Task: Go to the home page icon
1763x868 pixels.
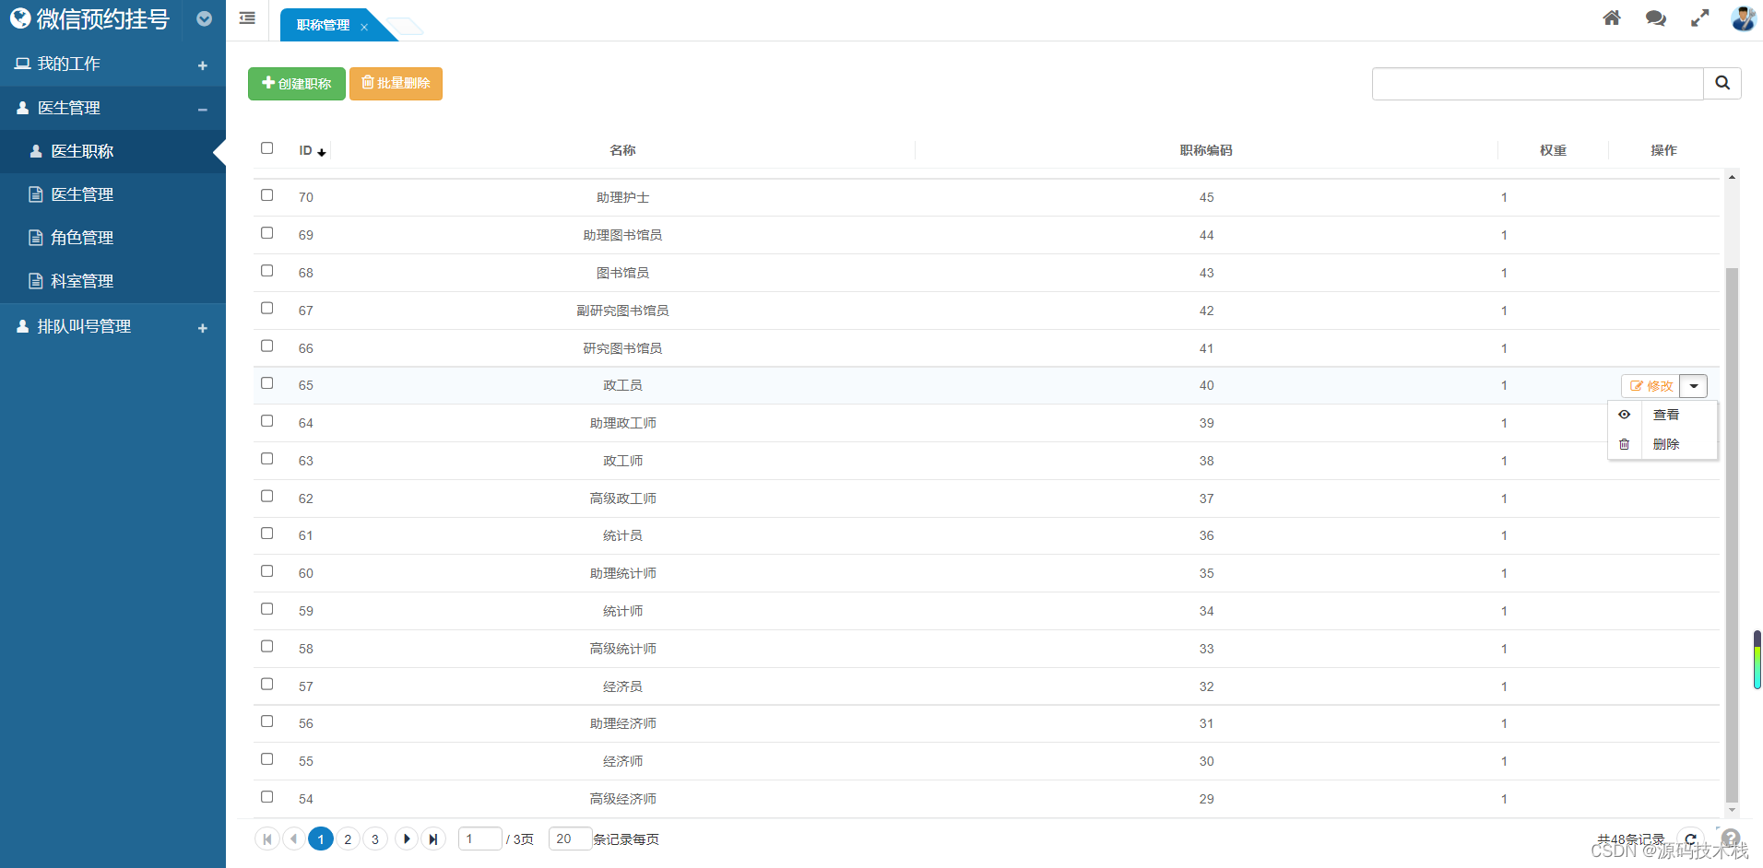Action: coord(1612,18)
